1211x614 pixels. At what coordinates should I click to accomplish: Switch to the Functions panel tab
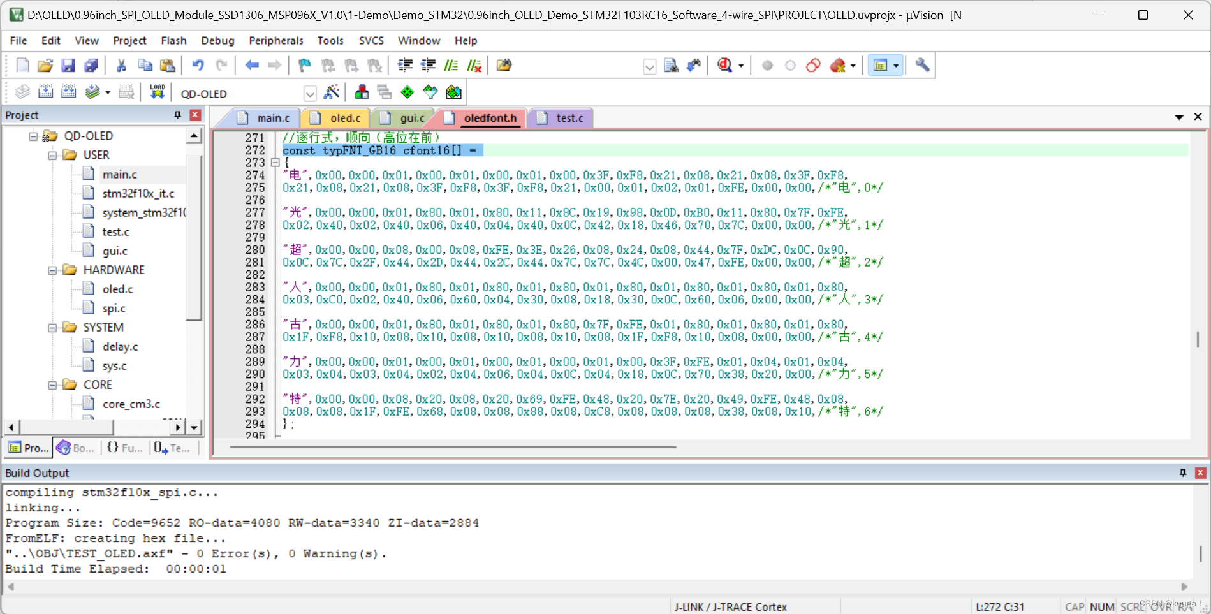[124, 448]
